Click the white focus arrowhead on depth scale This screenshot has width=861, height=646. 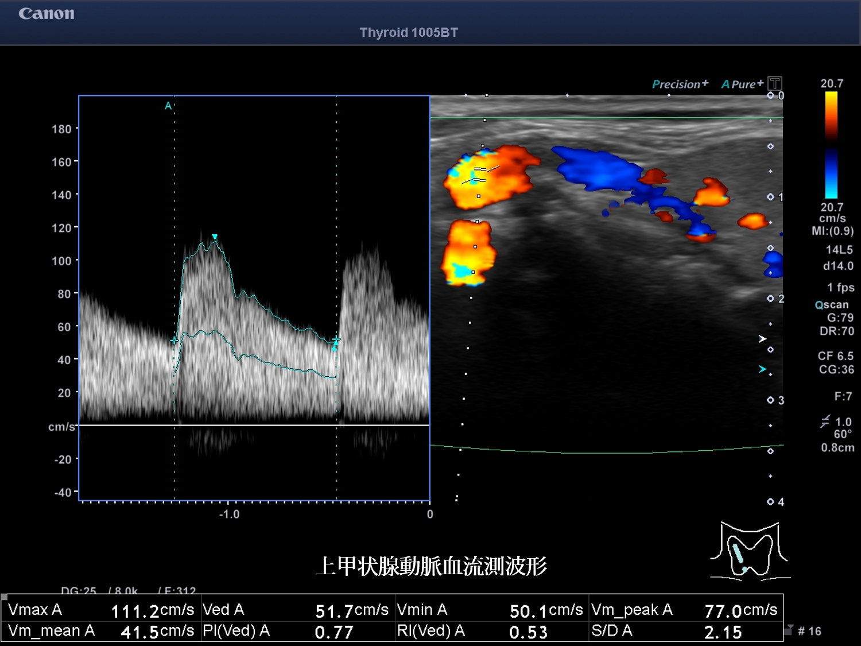(762, 339)
